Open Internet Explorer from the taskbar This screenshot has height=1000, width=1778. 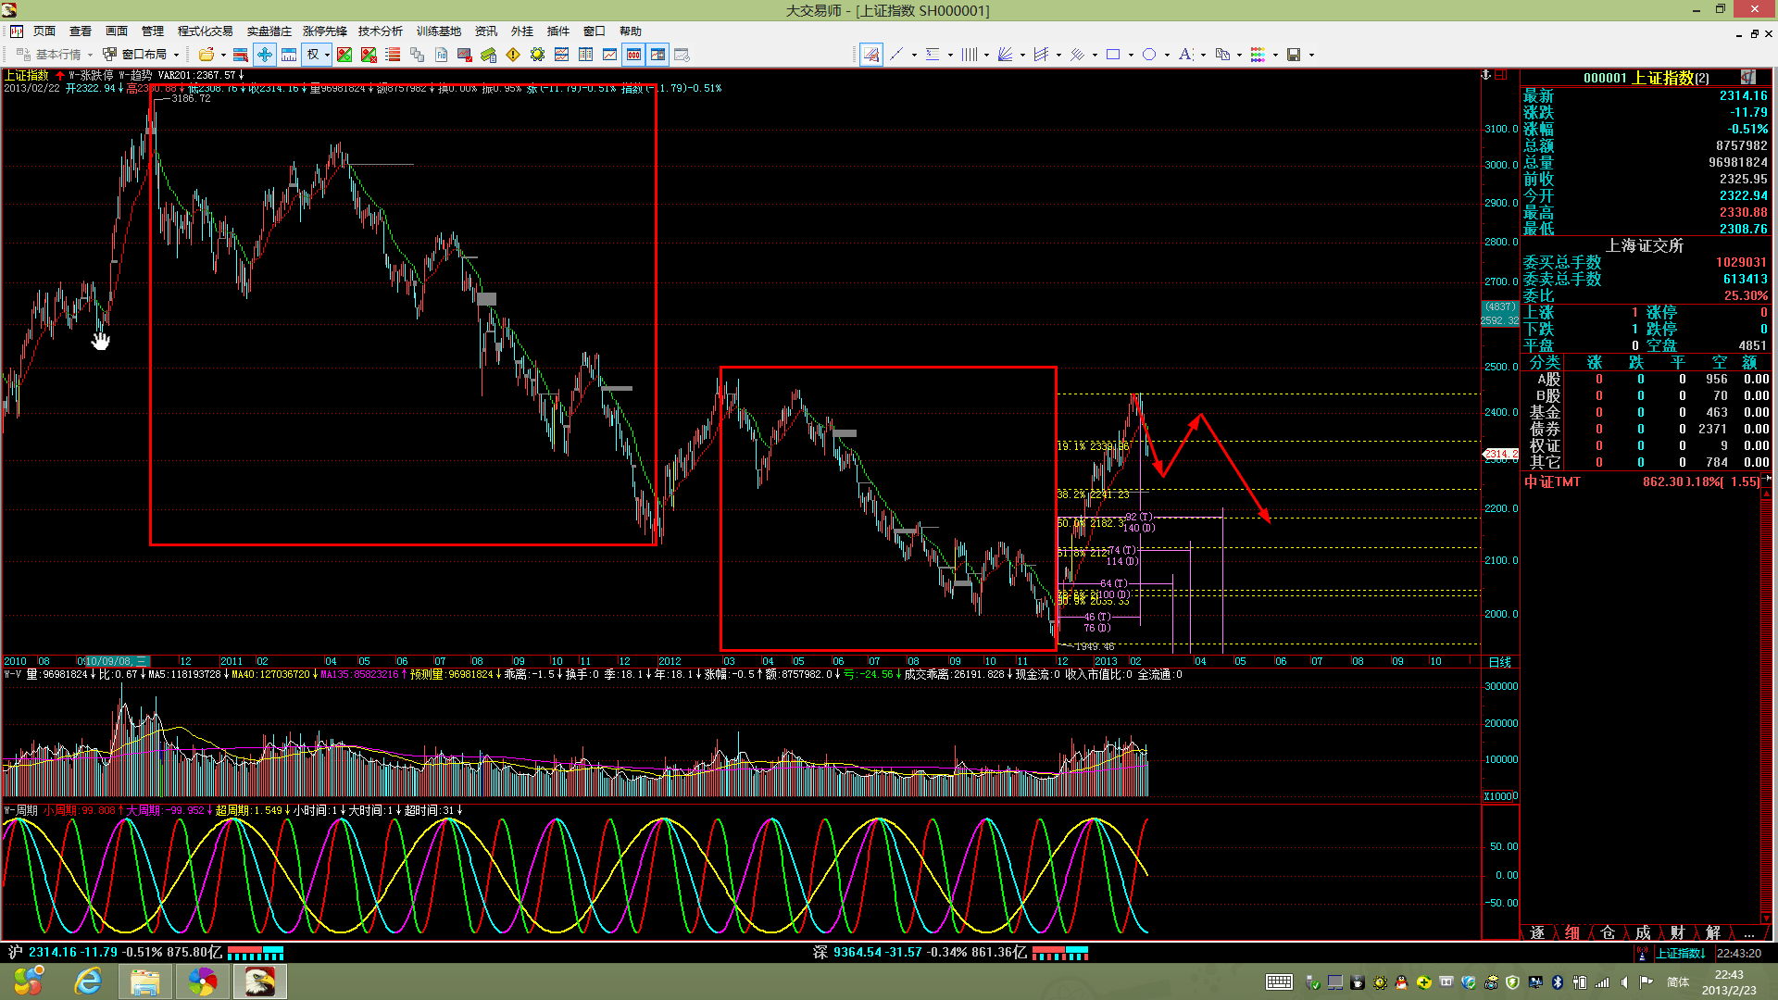(88, 981)
